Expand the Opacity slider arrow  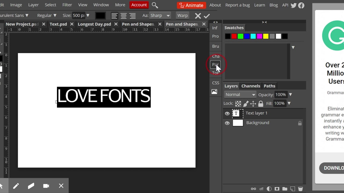pos(290,95)
